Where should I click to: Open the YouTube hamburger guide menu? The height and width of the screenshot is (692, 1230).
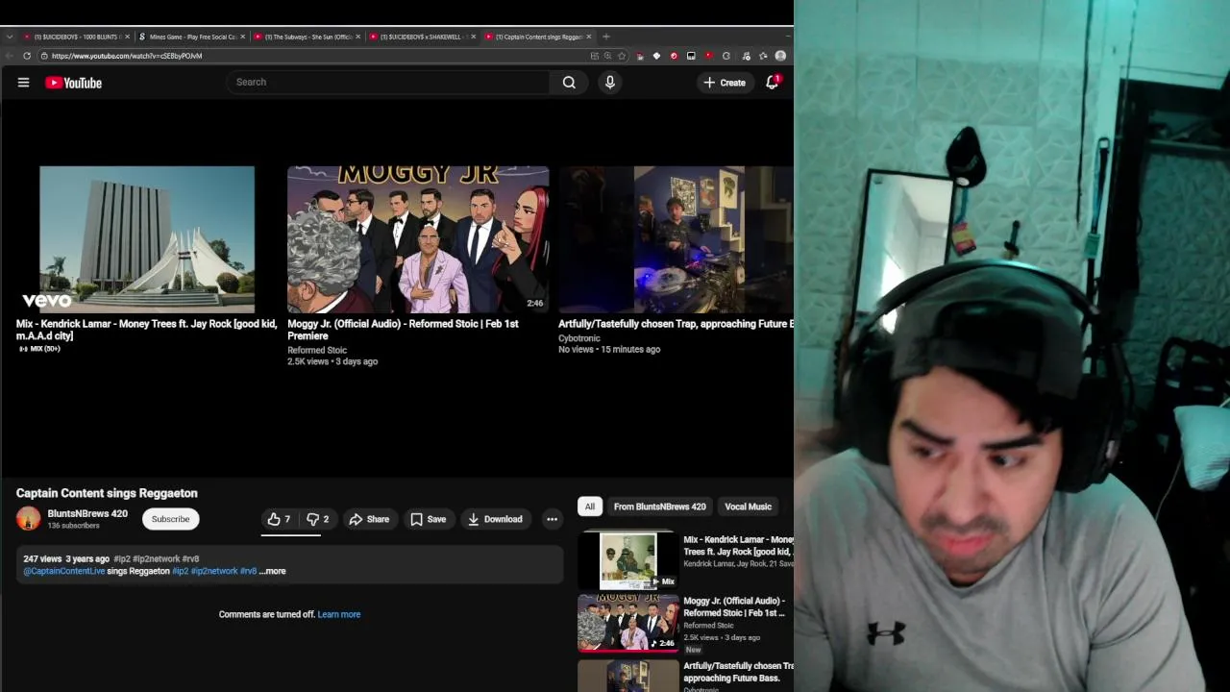click(x=23, y=83)
